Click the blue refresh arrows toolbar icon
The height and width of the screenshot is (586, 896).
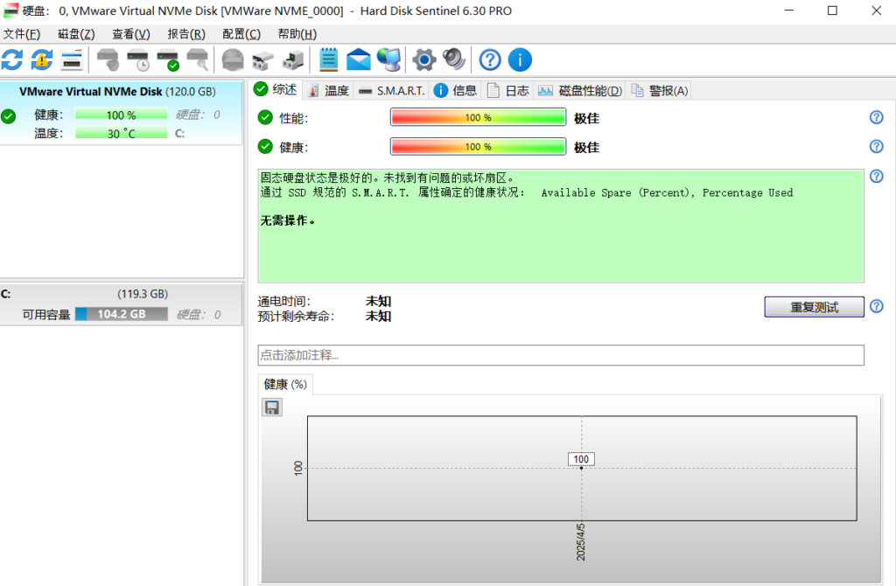(x=12, y=59)
